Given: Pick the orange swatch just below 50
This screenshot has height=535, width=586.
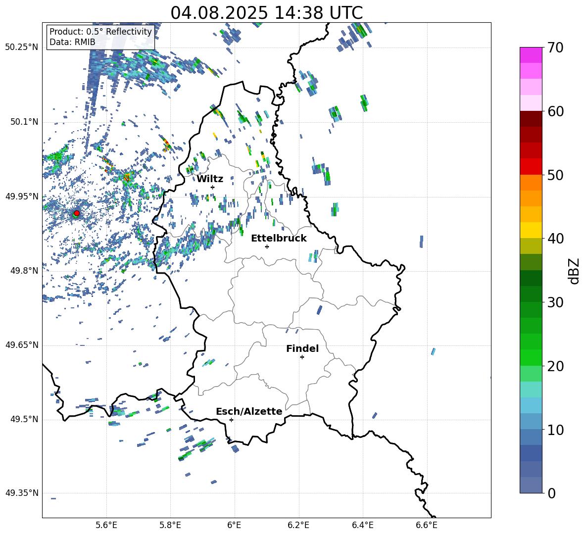Looking at the screenshot, I should tap(531, 182).
